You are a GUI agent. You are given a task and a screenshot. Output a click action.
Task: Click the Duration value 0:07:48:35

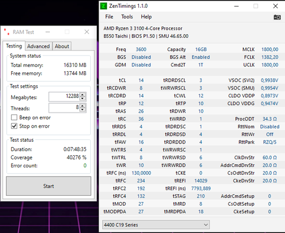[x=75, y=149]
